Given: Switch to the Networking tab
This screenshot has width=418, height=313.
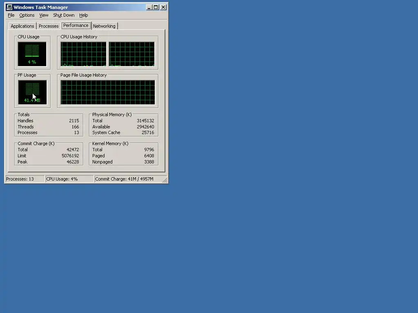Looking at the screenshot, I should 104,26.
